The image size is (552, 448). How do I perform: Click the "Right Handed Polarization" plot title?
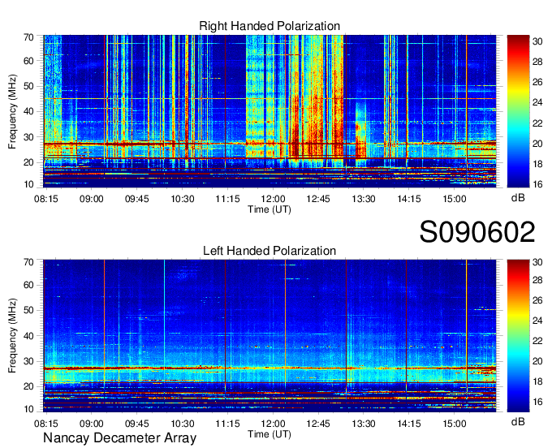[270, 26]
